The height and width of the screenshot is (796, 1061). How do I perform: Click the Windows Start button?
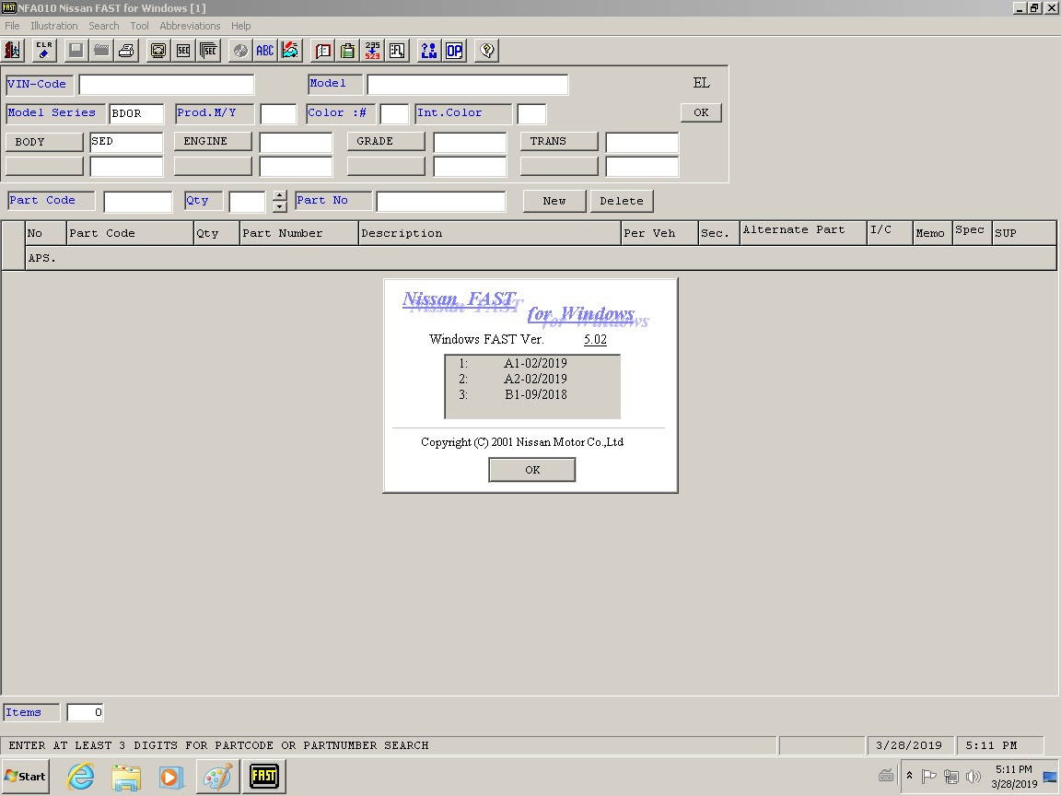pos(26,776)
